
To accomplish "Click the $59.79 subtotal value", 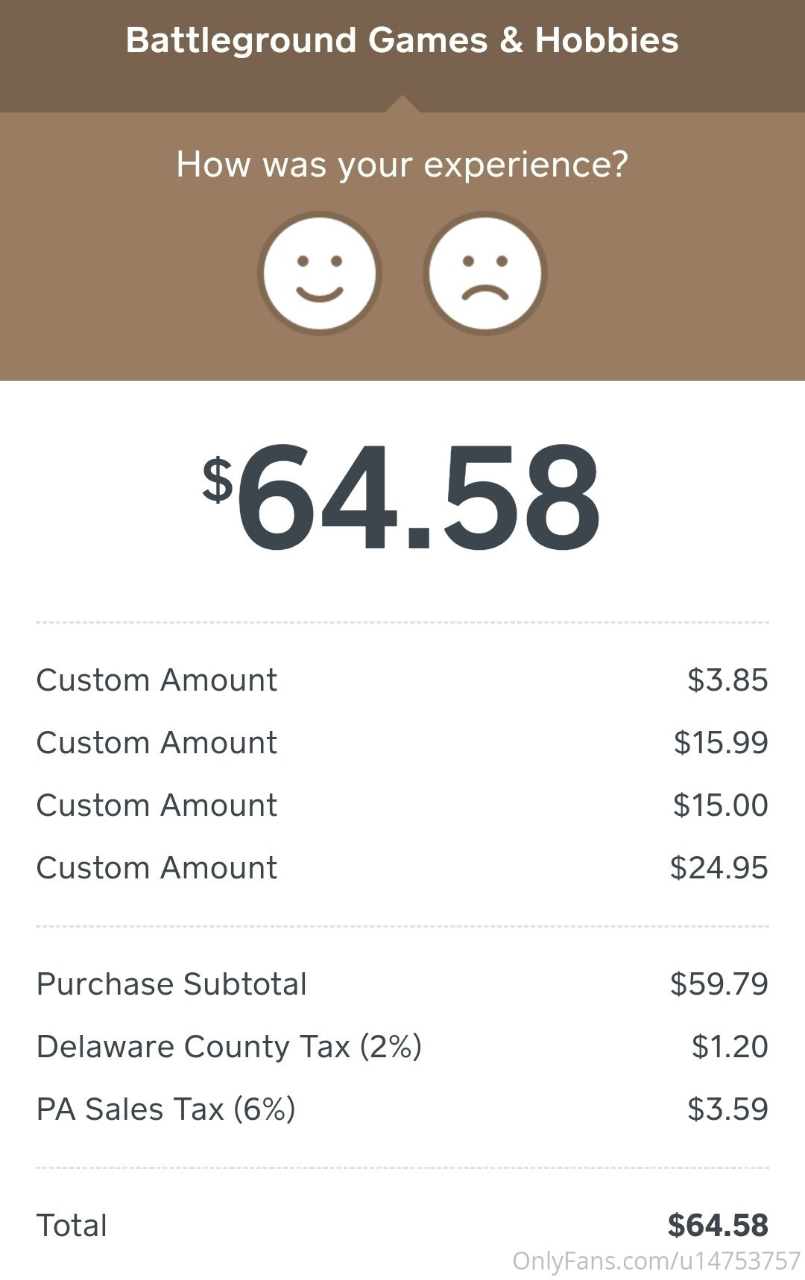I will (719, 984).
